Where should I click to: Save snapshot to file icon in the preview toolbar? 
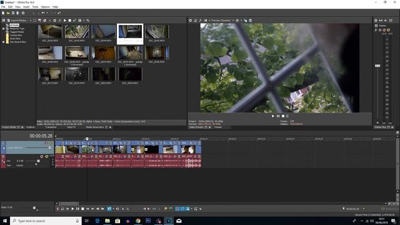pos(250,21)
